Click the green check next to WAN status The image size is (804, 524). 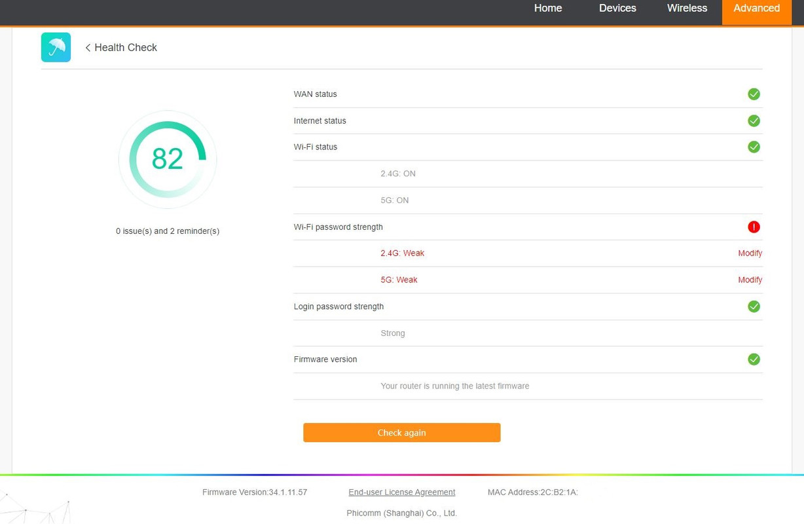[754, 94]
